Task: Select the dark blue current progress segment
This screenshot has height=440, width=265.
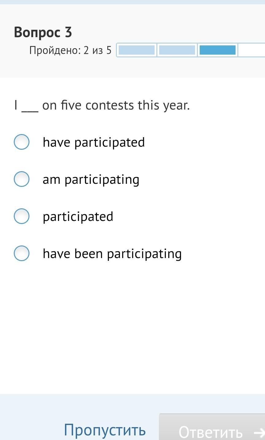Action: pyautogui.click(x=217, y=50)
